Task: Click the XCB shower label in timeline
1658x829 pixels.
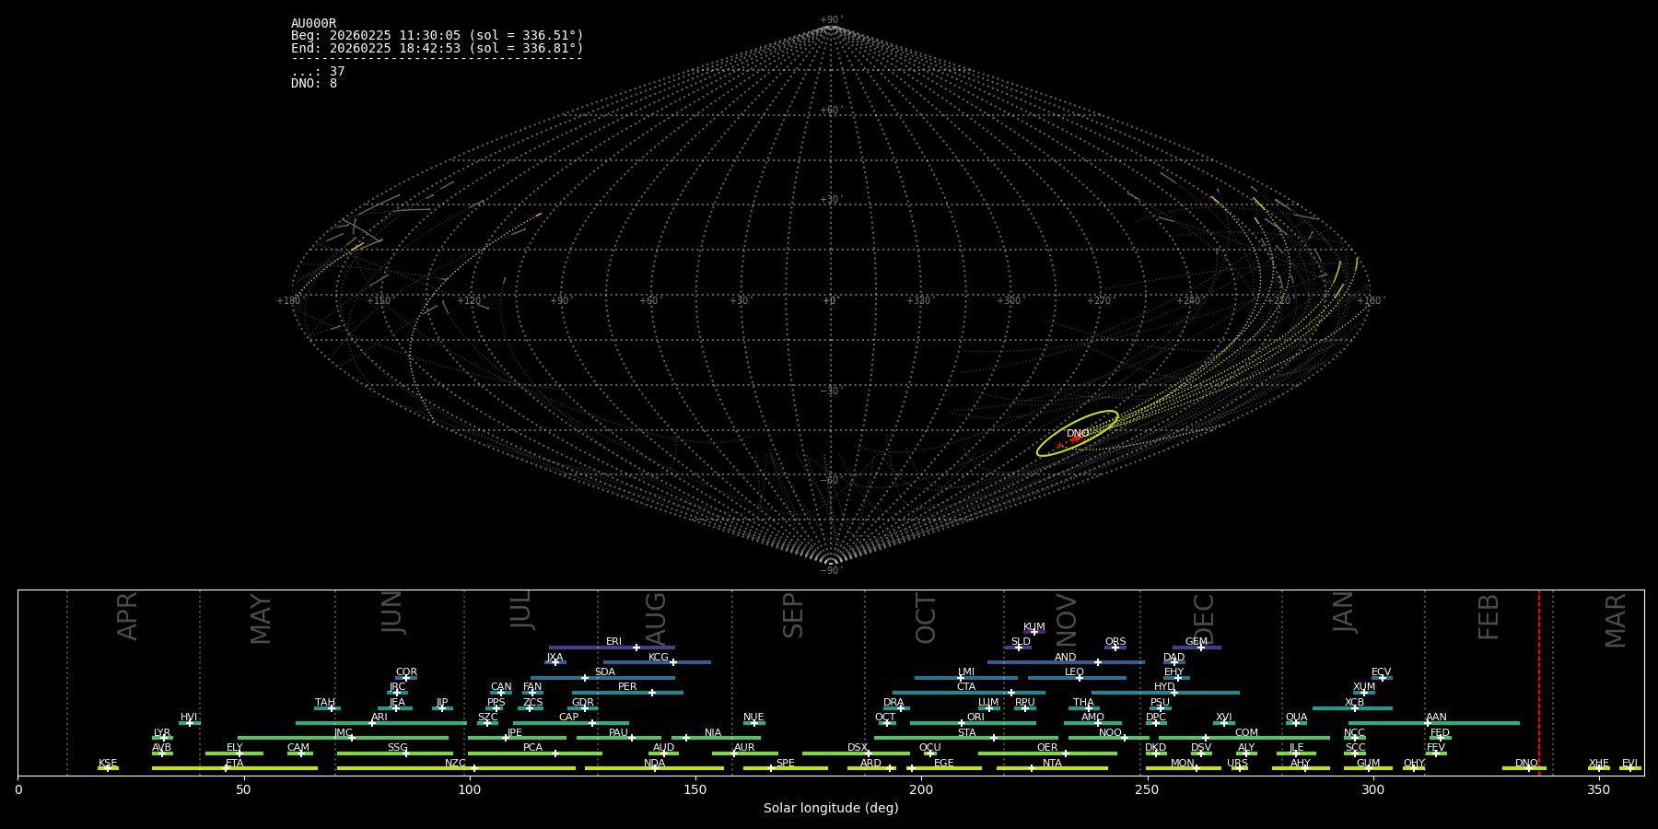Action: (x=1354, y=703)
